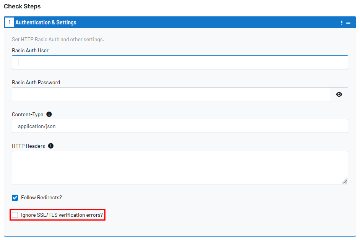Click the HTTP Headers info icon

point(51,146)
